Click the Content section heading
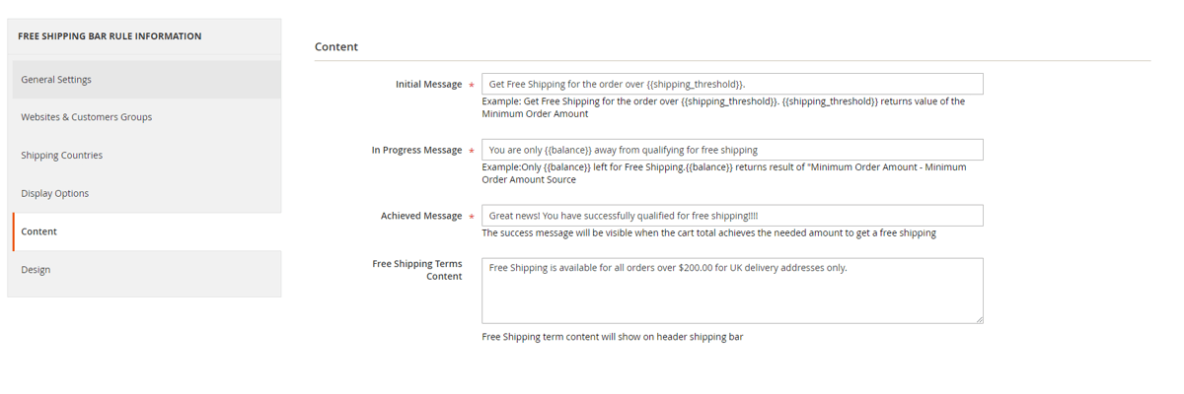1184x394 pixels. click(x=336, y=46)
